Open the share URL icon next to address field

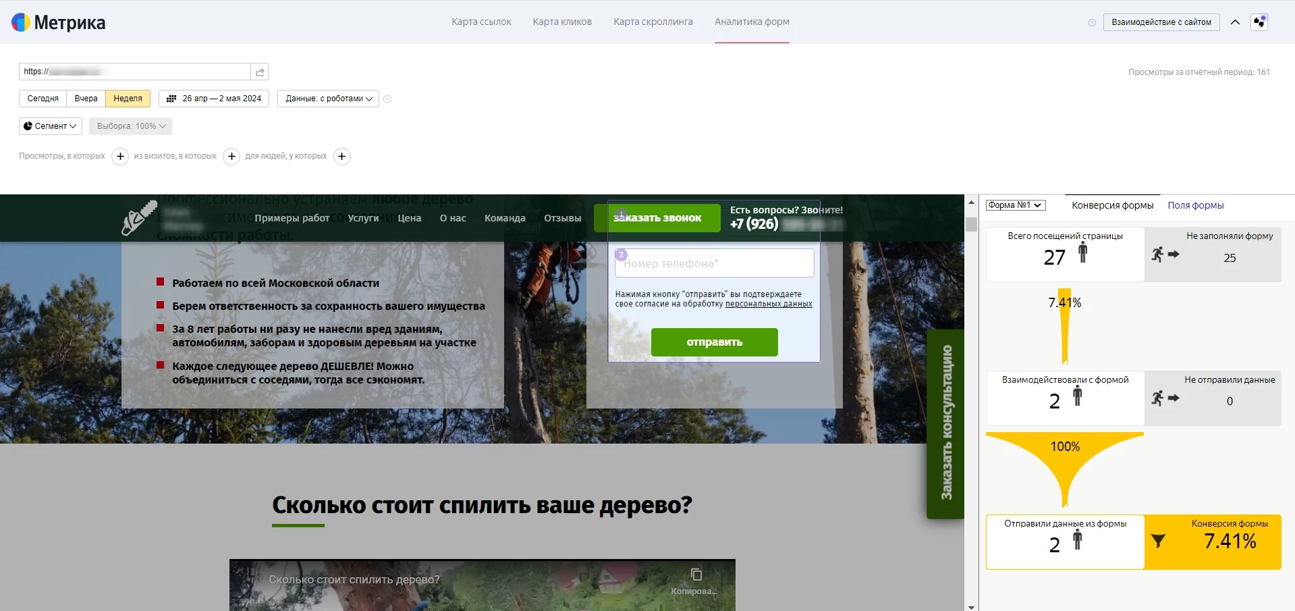tap(260, 72)
